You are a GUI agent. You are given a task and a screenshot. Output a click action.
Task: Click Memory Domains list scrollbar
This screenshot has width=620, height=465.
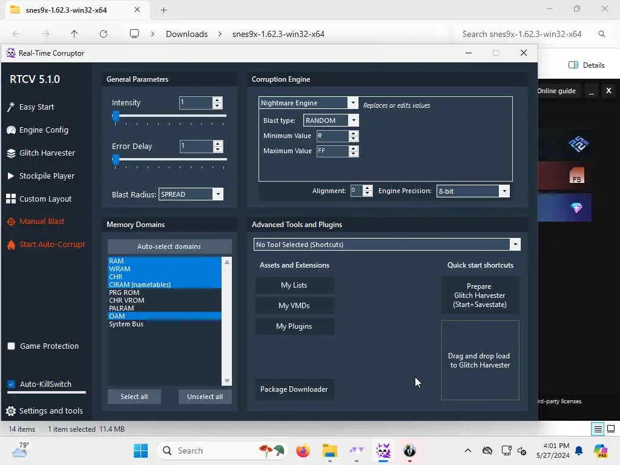pyautogui.click(x=227, y=321)
